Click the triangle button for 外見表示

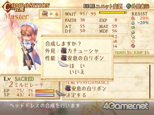pos(129,6)
